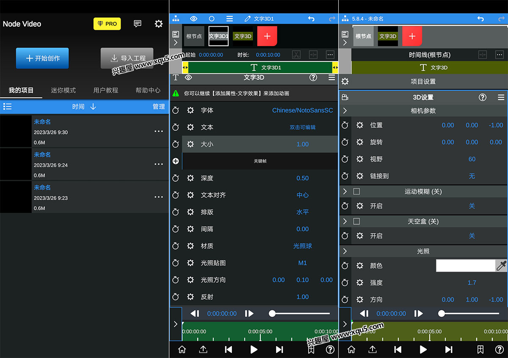Toggle eye visibility icon in middle top bar
Image resolution: width=508 pixels, height=358 pixels.
coord(193,19)
